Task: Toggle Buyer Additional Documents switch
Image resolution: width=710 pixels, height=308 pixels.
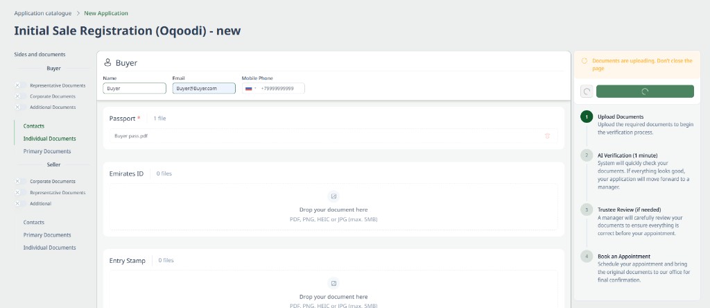Action: [20, 107]
